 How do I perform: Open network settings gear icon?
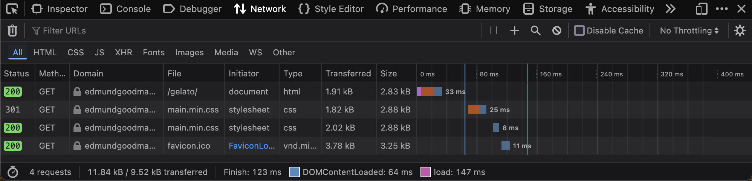(x=740, y=30)
